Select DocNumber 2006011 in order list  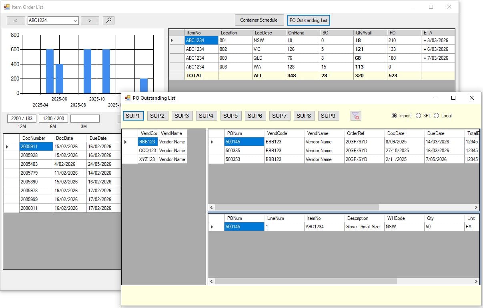point(36,208)
